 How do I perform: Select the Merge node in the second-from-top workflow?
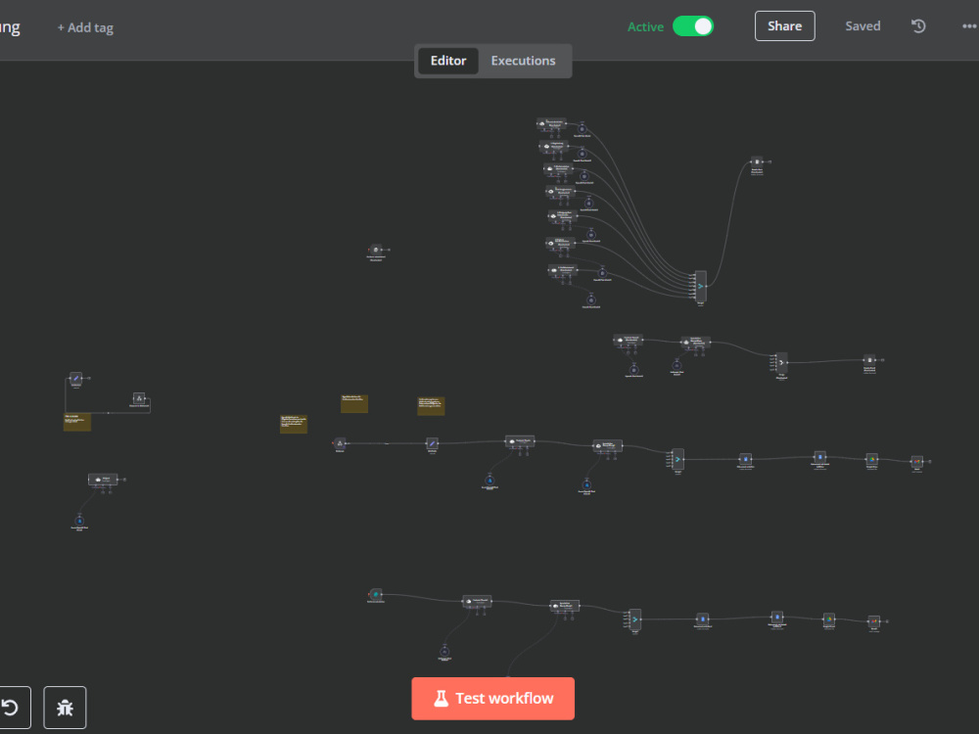click(x=781, y=362)
